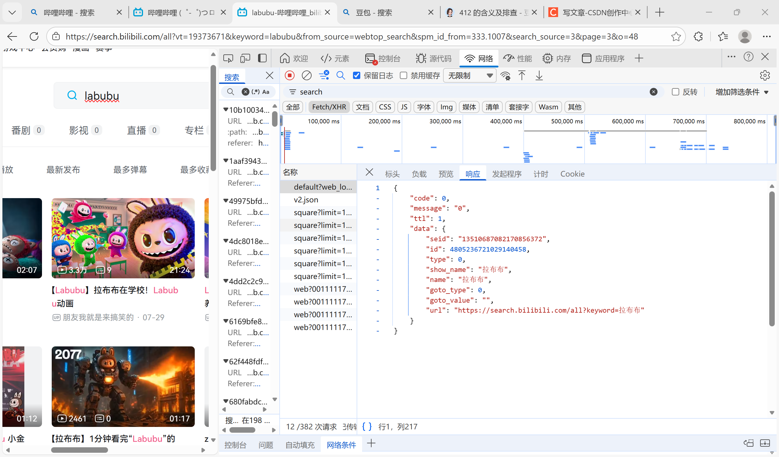The width and height of the screenshot is (779, 457).
Task: Uncheck the 保留日志 checkbox
Action: (x=356, y=76)
